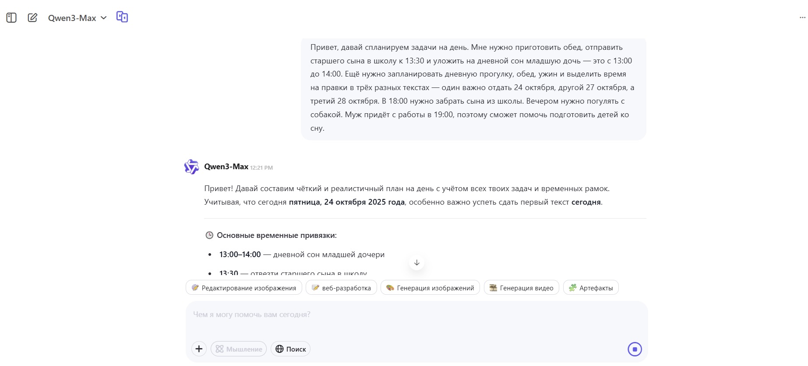Choose the веб-разработка option
The height and width of the screenshot is (366, 808).
tap(341, 288)
